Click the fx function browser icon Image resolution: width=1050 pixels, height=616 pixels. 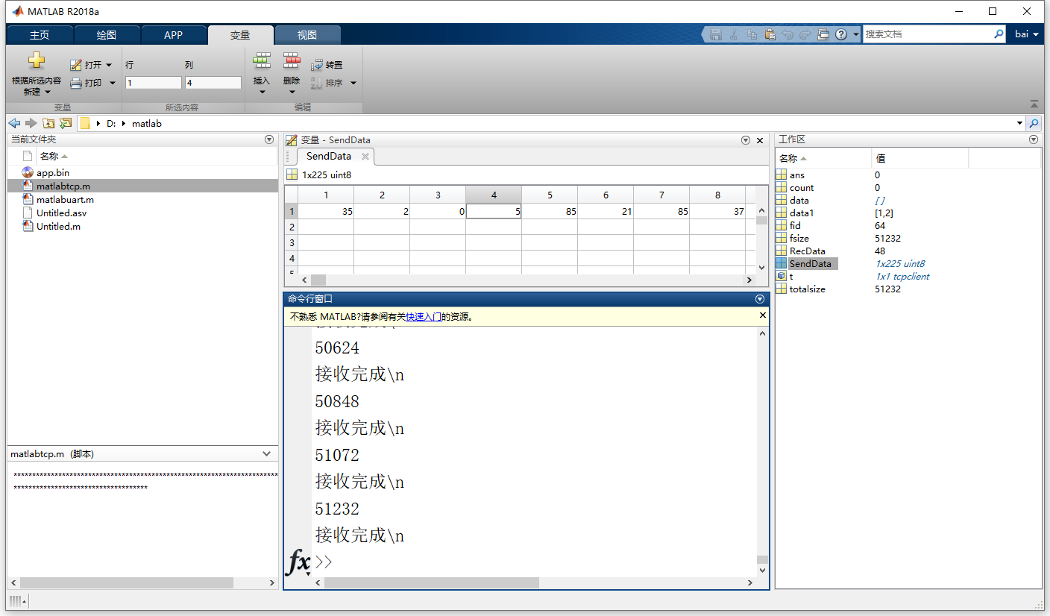click(x=298, y=562)
